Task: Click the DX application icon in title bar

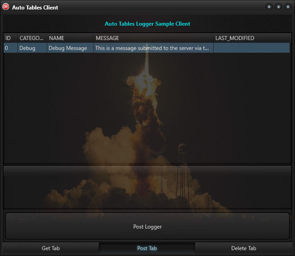Action: point(6,7)
